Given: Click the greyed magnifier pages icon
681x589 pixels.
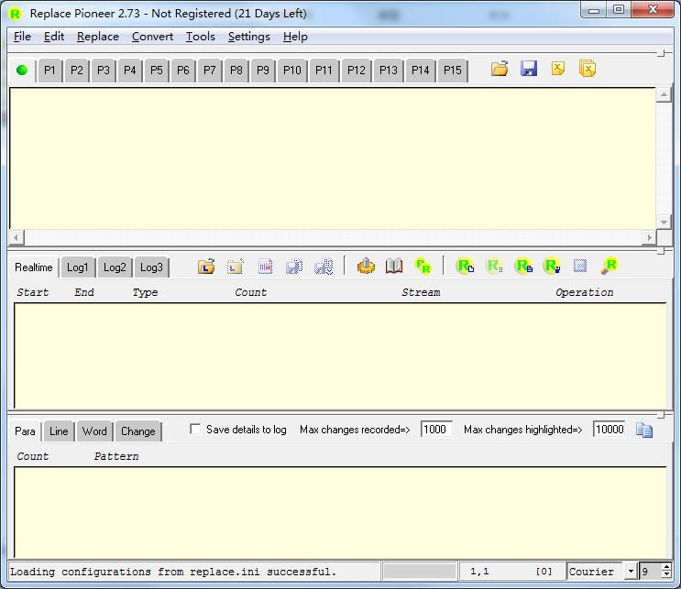Looking at the screenshot, I should click(294, 266).
